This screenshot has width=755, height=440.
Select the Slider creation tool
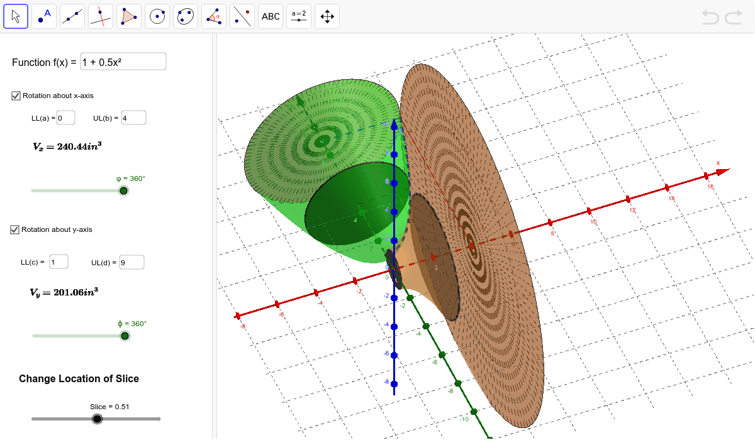pyautogui.click(x=298, y=16)
